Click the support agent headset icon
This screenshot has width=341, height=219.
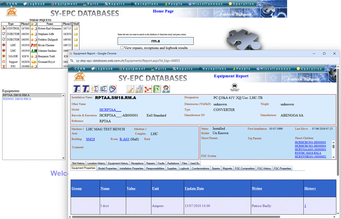166,89
